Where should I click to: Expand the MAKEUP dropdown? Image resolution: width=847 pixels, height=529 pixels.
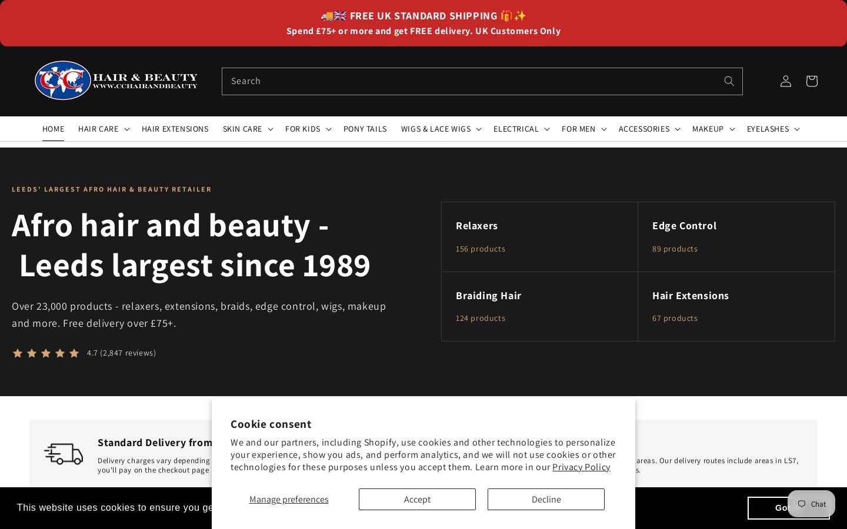pos(713,129)
